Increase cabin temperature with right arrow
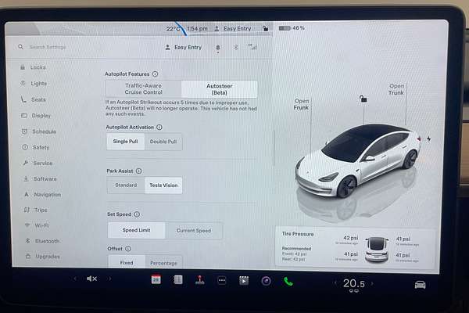Image resolution: width=469 pixels, height=313 pixels. [x=372, y=283]
